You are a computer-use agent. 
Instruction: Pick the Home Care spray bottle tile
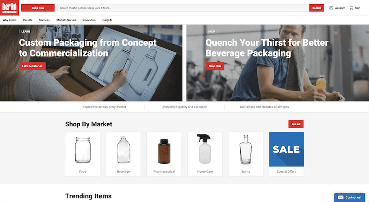pyautogui.click(x=205, y=154)
